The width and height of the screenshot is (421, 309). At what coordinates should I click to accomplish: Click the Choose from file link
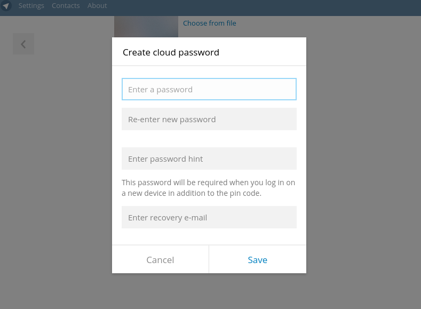tap(209, 23)
